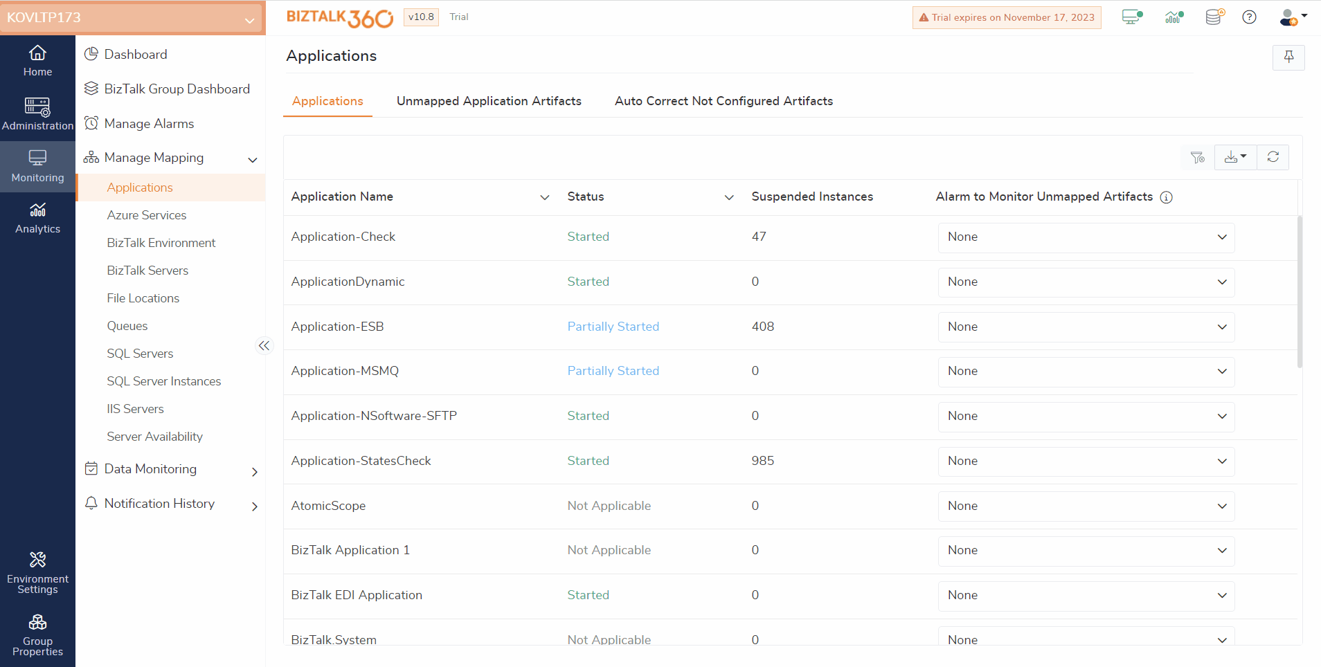
Task: Click suspended count 985
Action: click(x=762, y=461)
